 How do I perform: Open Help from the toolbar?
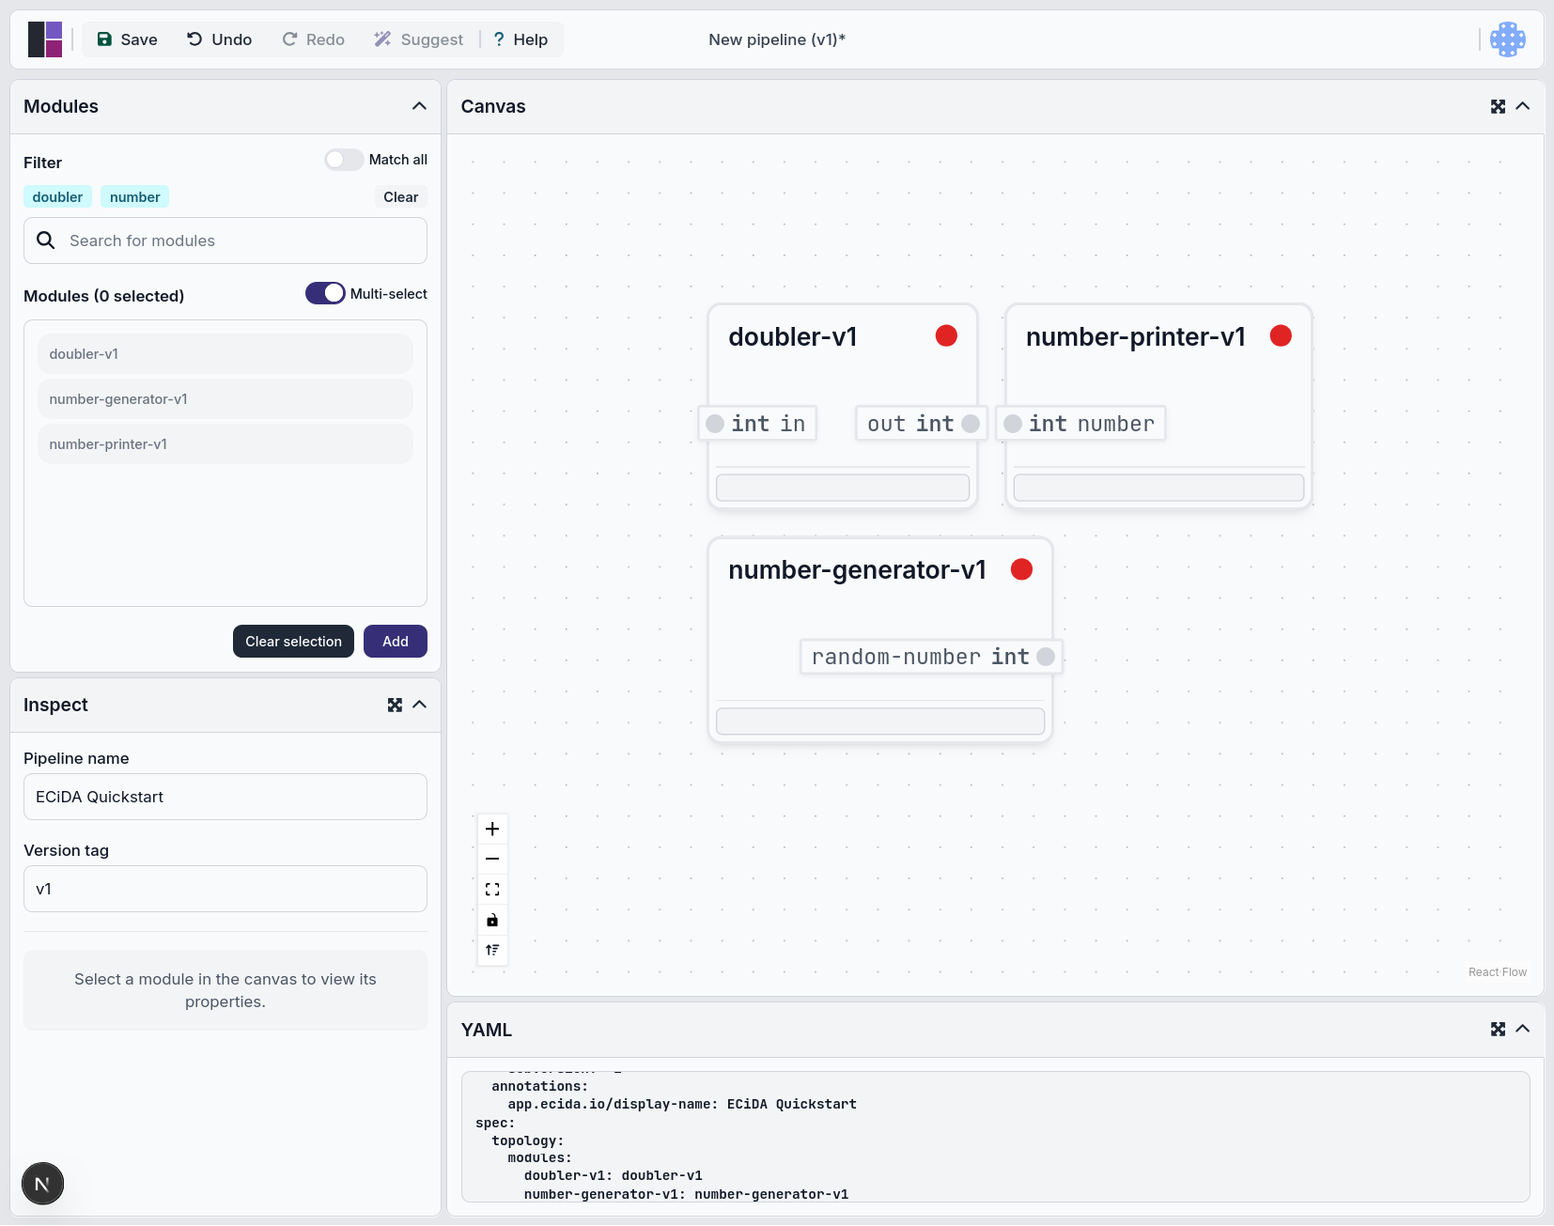[x=521, y=39]
